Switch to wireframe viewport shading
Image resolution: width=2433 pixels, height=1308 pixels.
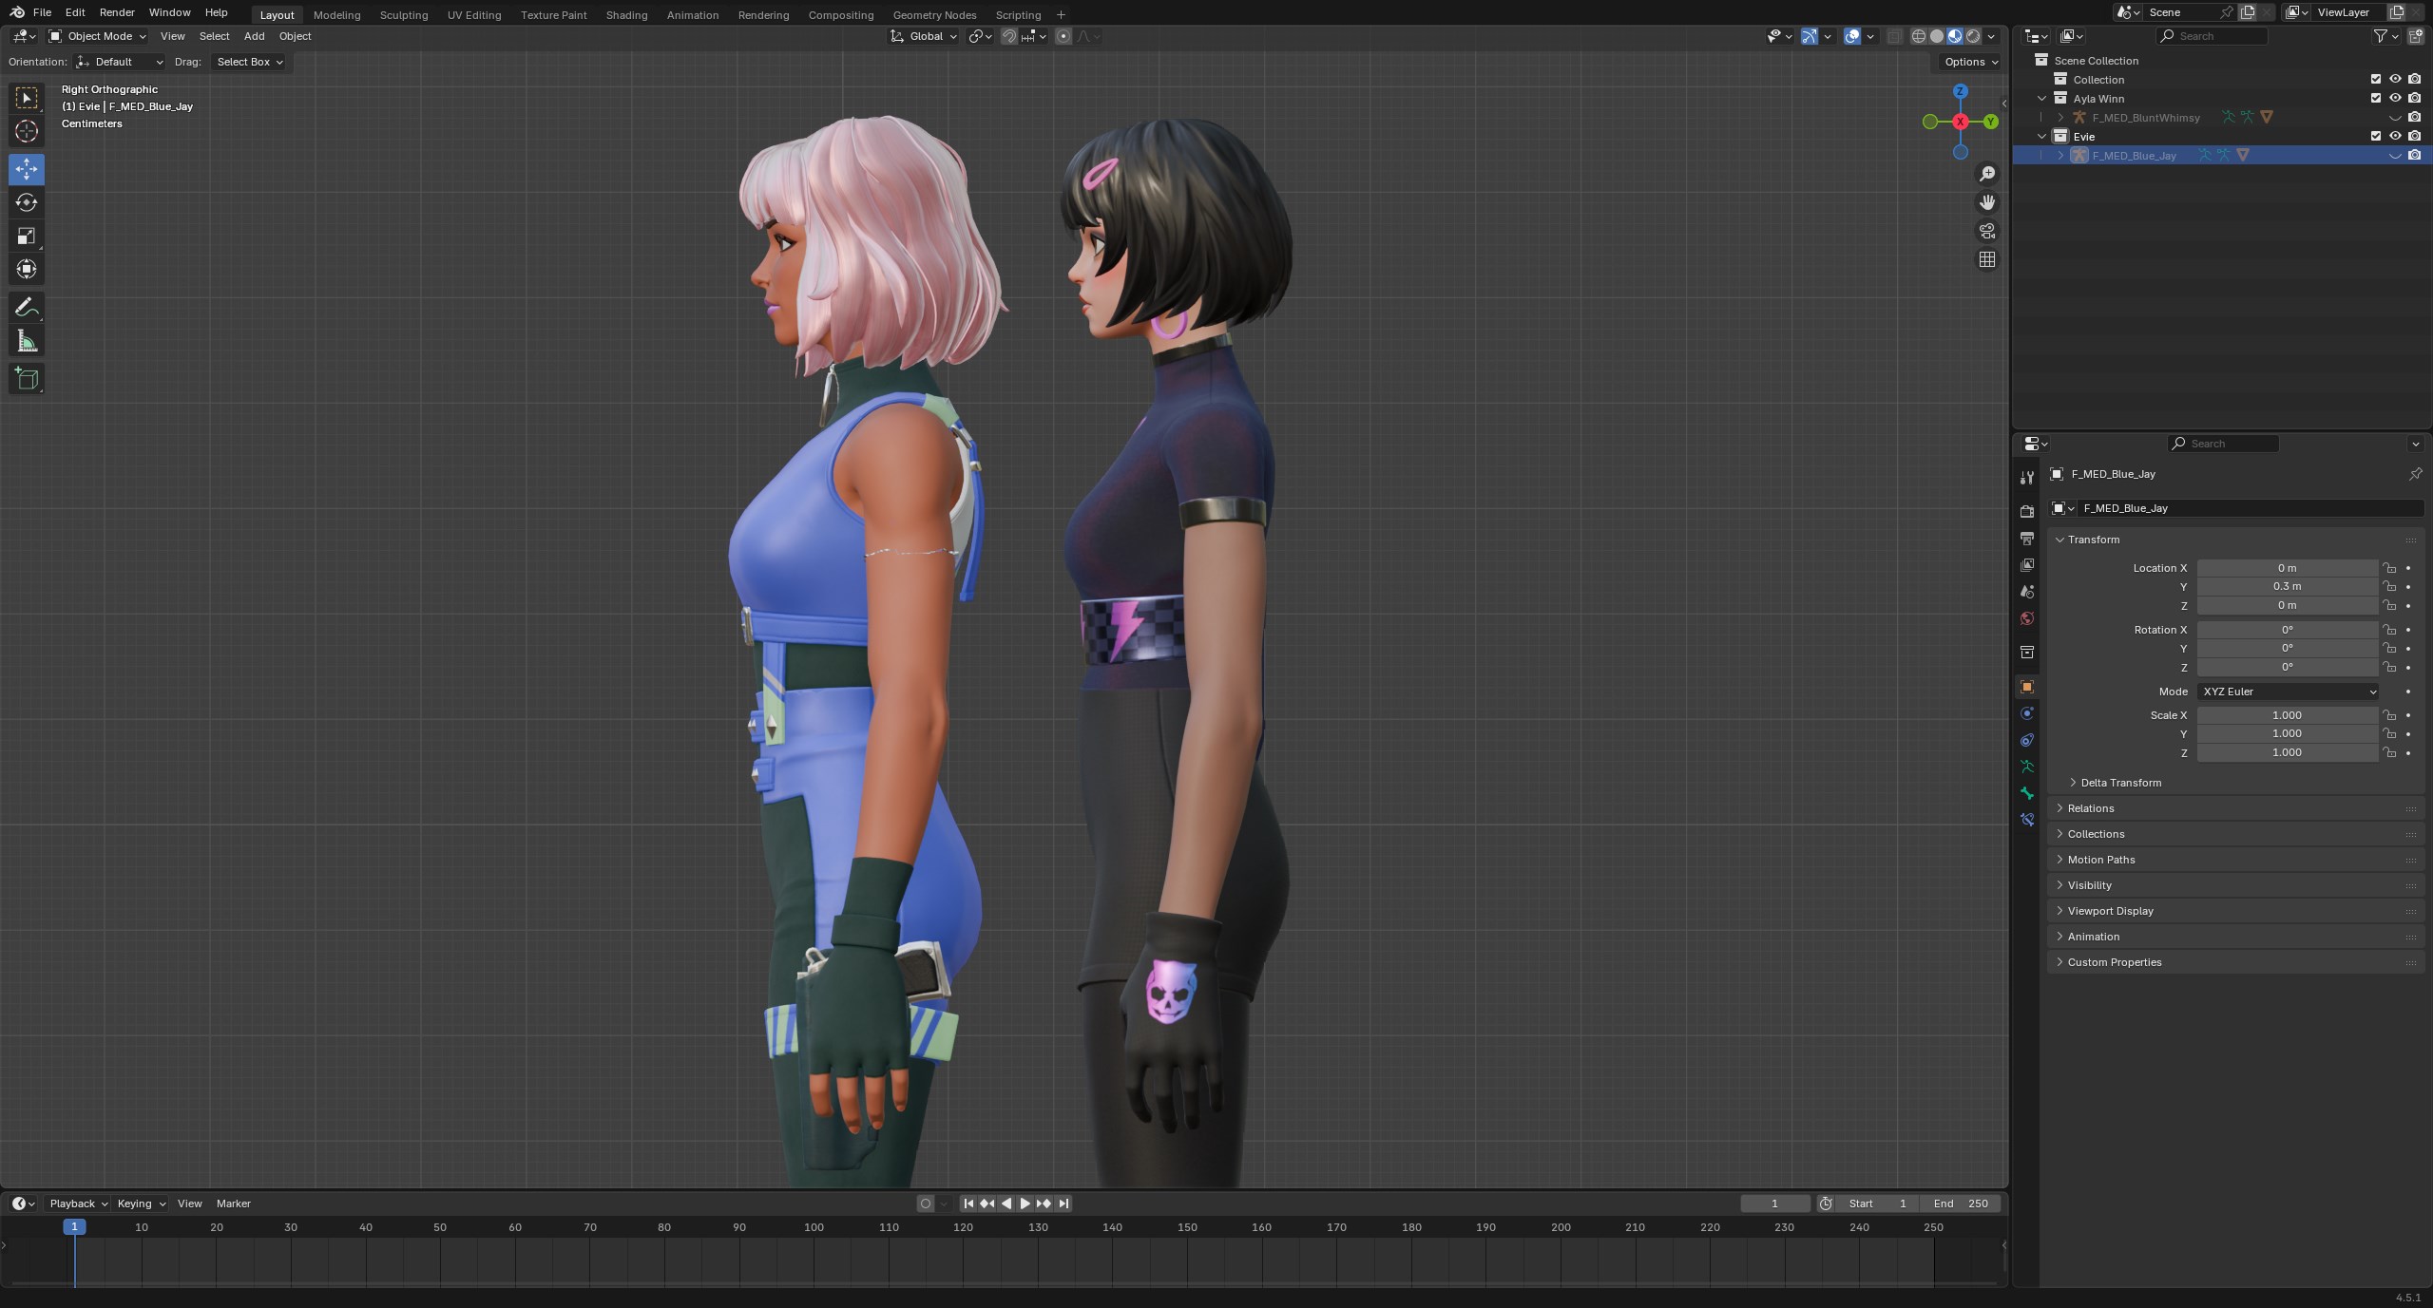click(x=1918, y=36)
